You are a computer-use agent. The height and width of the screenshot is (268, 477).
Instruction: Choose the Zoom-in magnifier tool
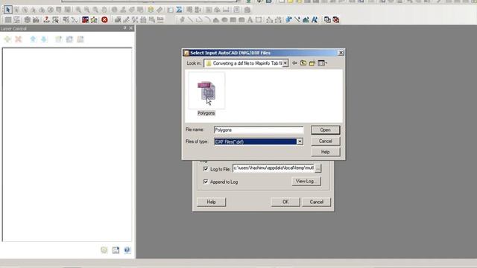click(x=78, y=10)
